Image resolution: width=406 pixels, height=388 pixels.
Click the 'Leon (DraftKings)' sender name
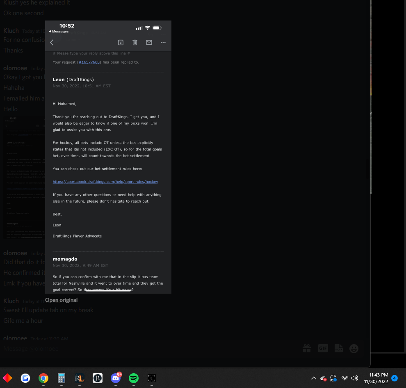tap(73, 80)
